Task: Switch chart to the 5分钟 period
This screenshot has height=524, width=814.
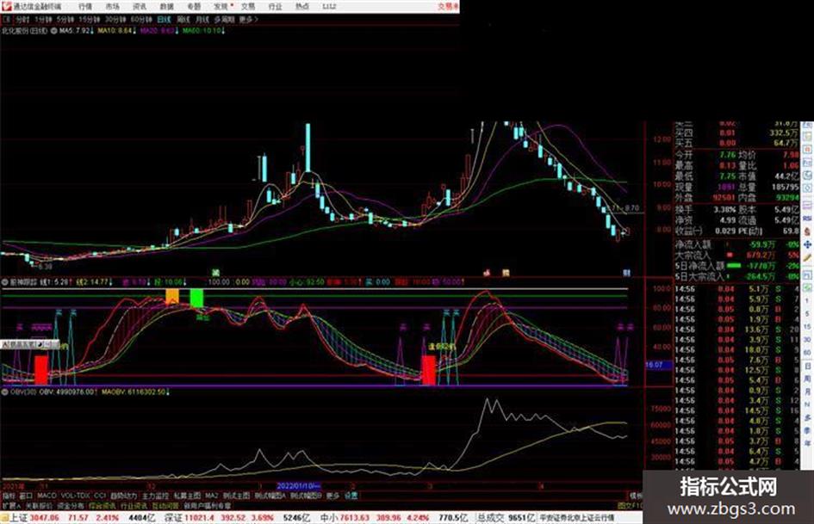Action: 65,19
